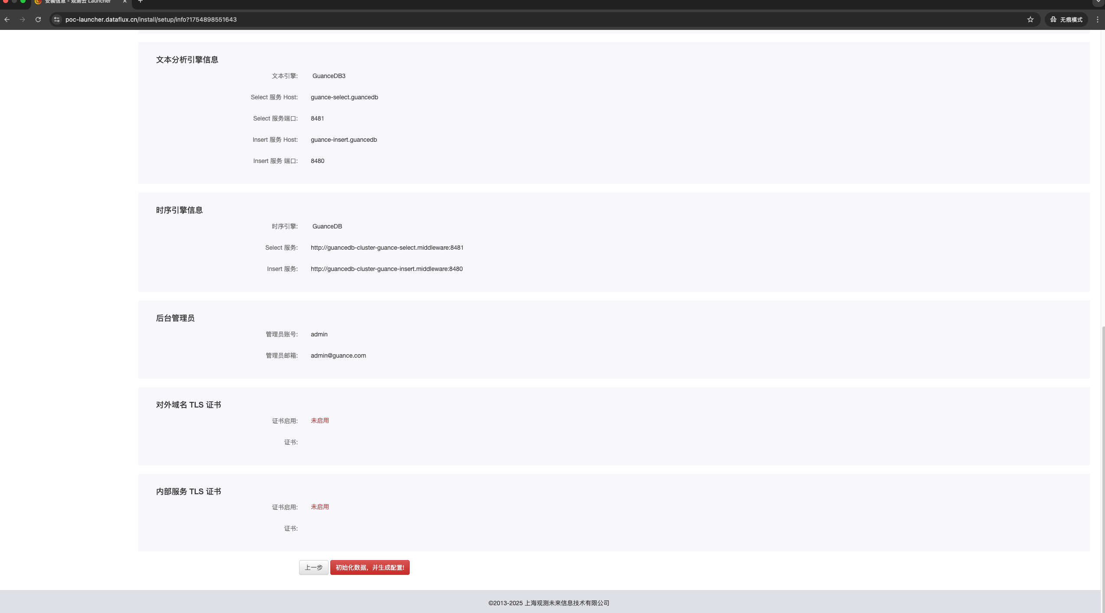Screen dimensions: 1105x613
Task: Click the 后台管理员 heading
Action: coord(175,318)
